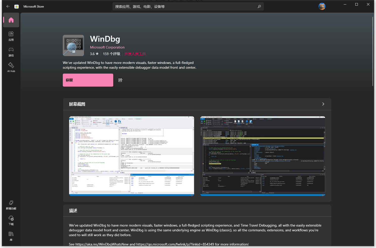This screenshot has width=376, height=248.
Task: Click the WinDbg app logo
Action: click(73, 45)
